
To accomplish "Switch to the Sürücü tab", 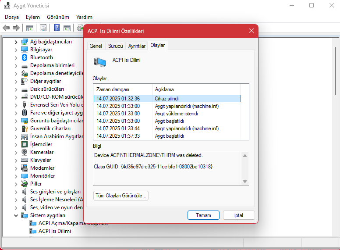I will [115, 46].
